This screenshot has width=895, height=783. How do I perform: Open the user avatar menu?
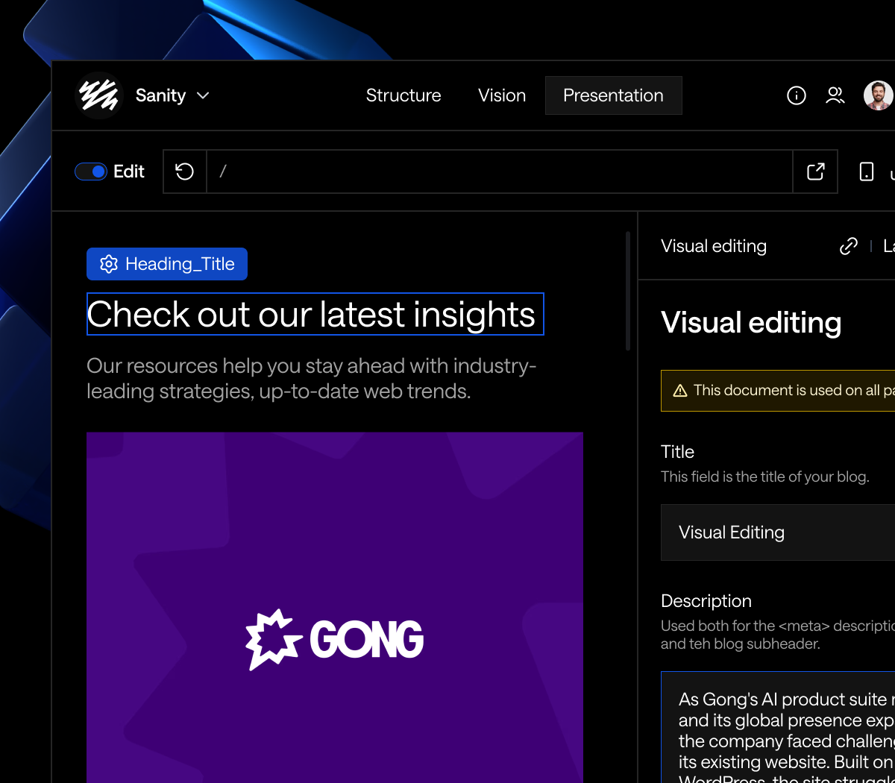tap(879, 95)
